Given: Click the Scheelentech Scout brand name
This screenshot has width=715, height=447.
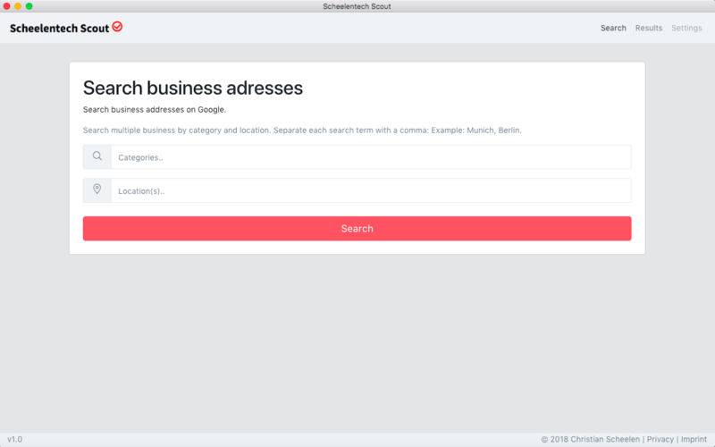Looking at the screenshot, I should point(59,28).
